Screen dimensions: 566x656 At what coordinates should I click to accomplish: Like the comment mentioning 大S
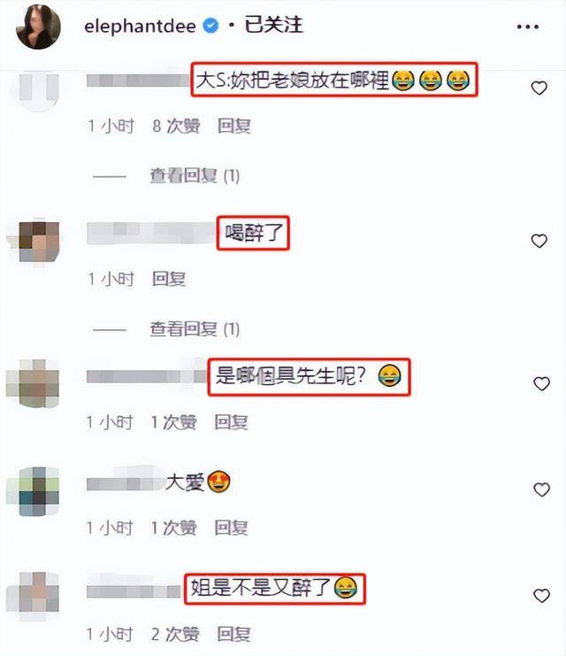point(539,88)
